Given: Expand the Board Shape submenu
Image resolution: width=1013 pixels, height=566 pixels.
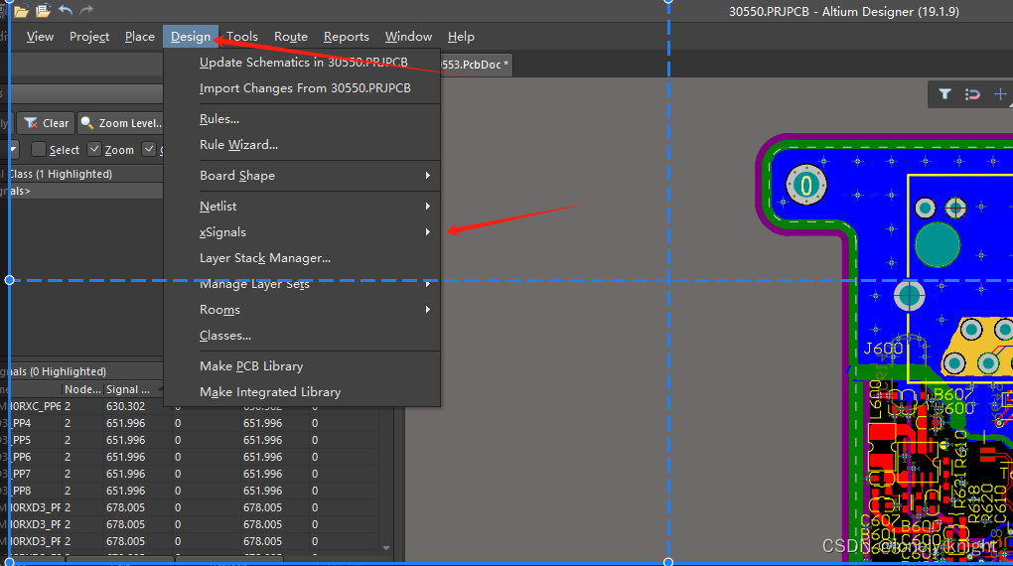Looking at the screenshot, I should click(x=302, y=176).
